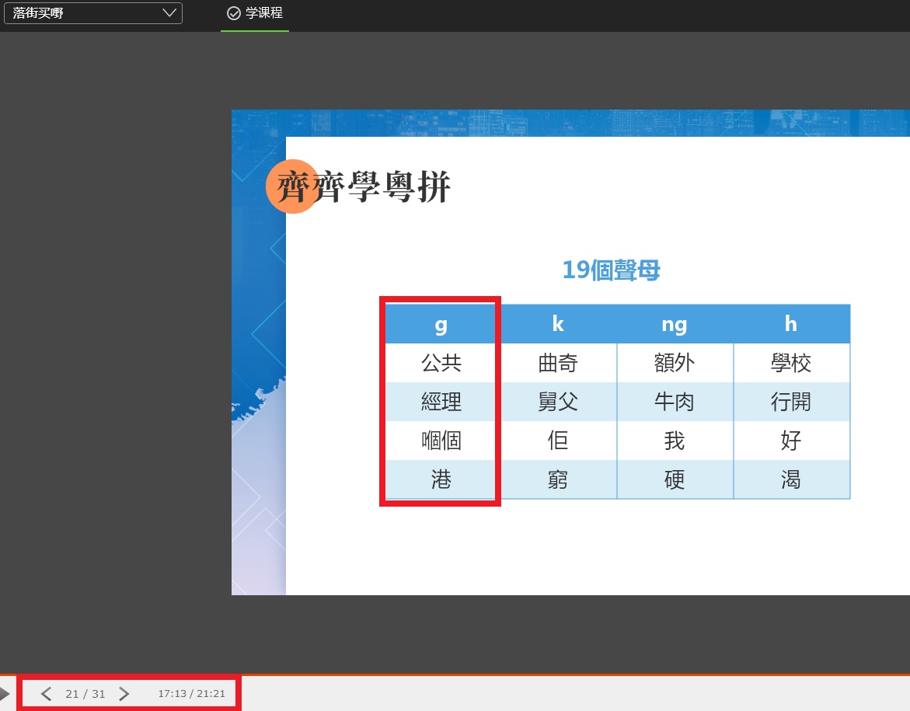Click the 牛肉 cell under ng
The image size is (910, 711).
(x=675, y=402)
